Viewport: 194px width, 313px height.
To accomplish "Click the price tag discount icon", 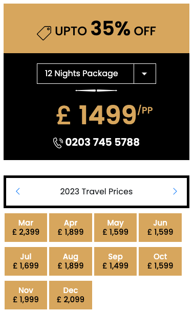I will 44,33.
